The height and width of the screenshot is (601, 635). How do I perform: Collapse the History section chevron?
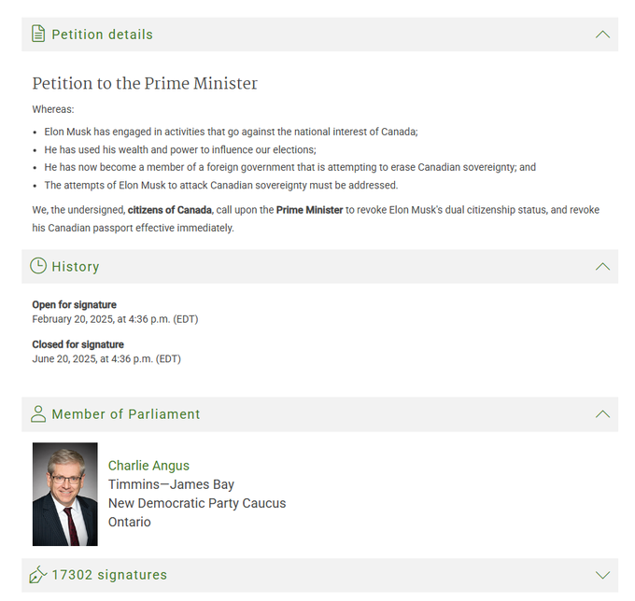(602, 266)
